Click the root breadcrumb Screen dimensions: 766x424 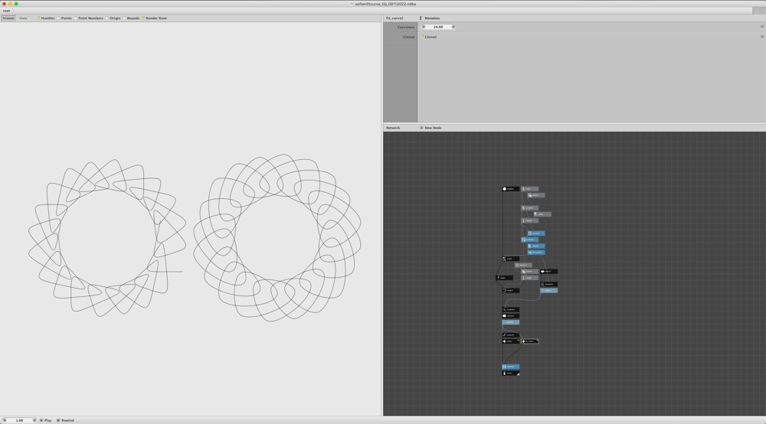pyautogui.click(x=6, y=11)
